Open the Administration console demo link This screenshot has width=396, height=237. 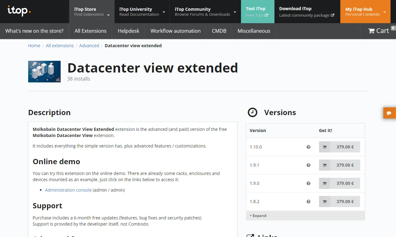click(x=68, y=190)
